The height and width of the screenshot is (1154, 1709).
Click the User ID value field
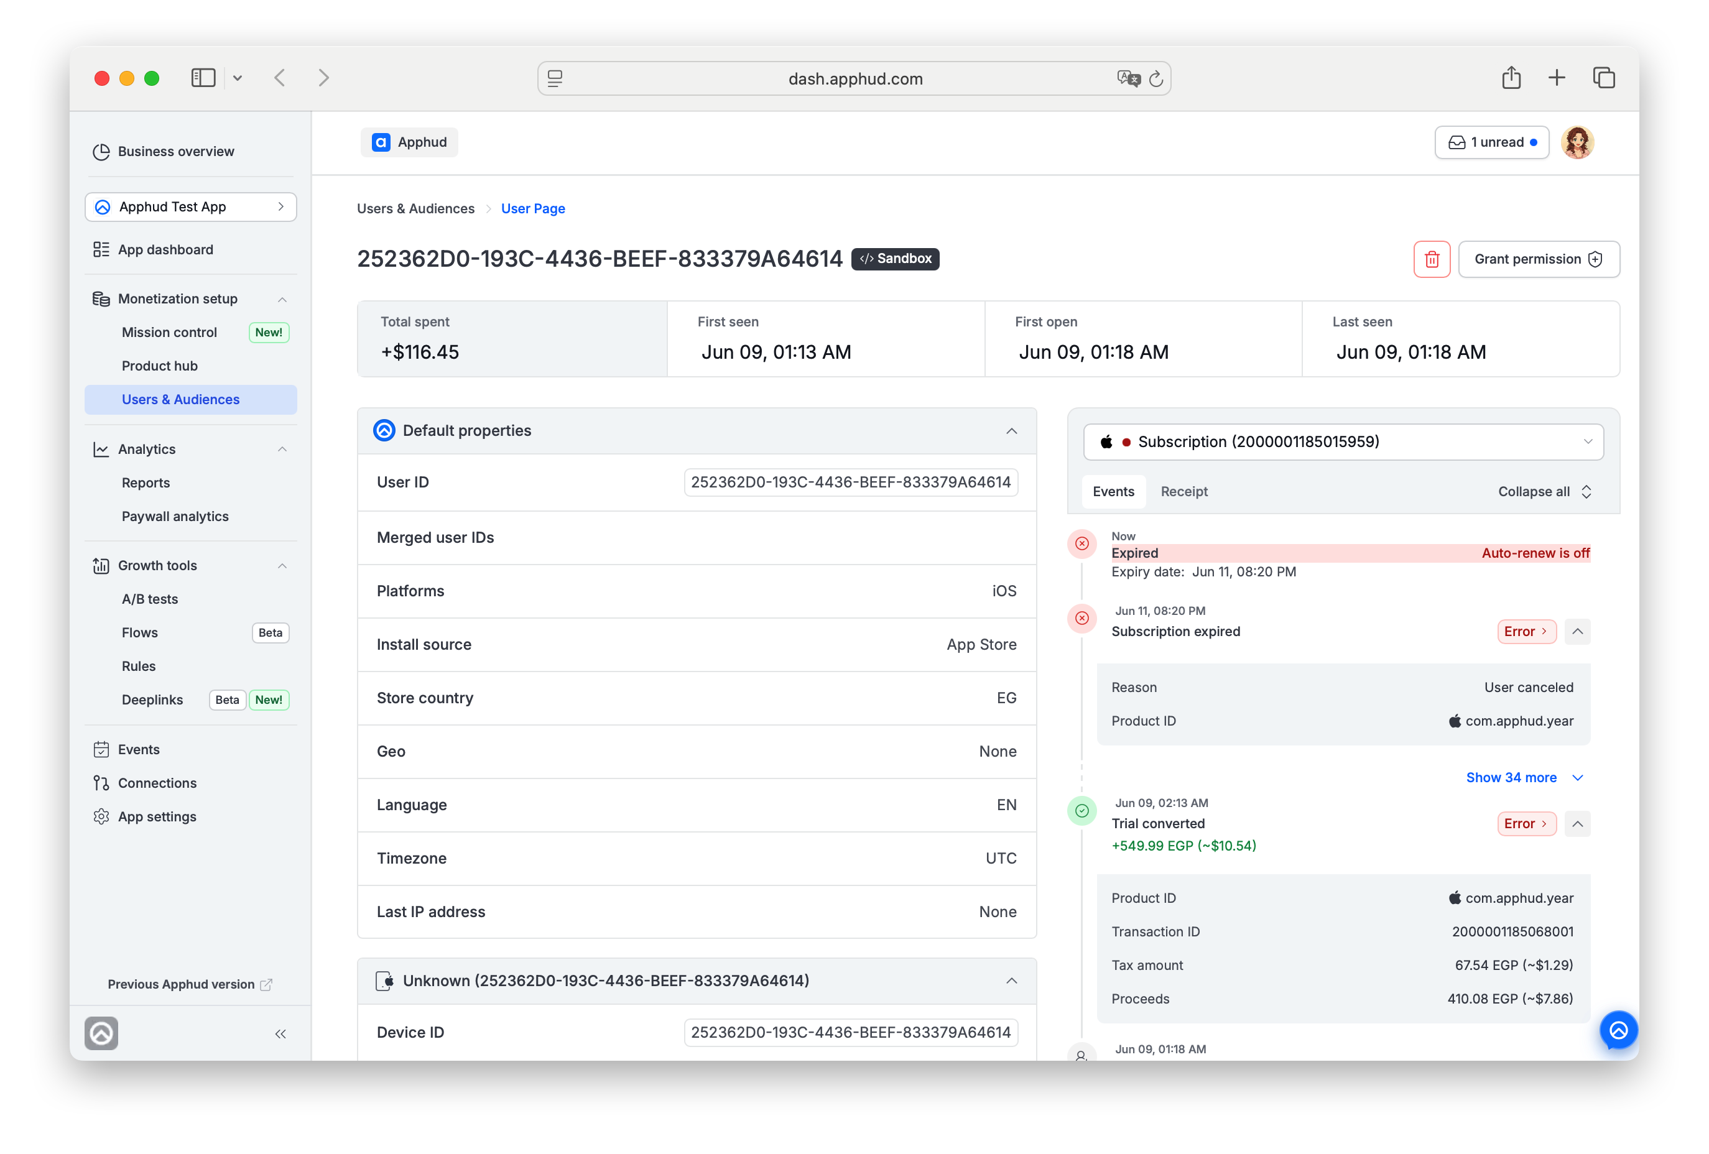click(x=850, y=482)
